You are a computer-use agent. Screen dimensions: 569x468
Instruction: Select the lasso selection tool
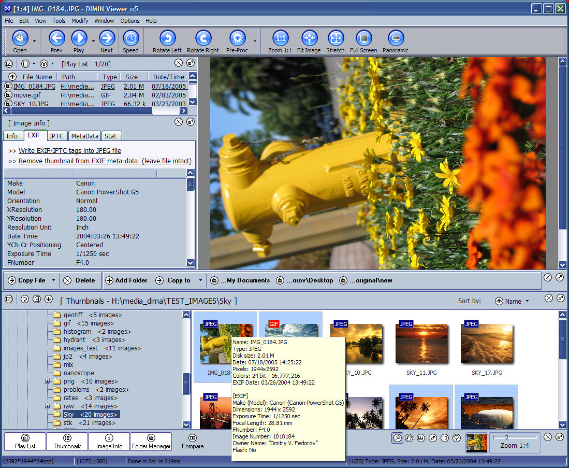coord(457,438)
